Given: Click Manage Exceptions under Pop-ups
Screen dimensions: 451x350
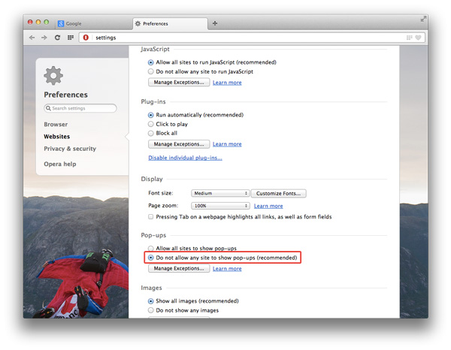Looking at the screenshot, I should click(x=178, y=268).
